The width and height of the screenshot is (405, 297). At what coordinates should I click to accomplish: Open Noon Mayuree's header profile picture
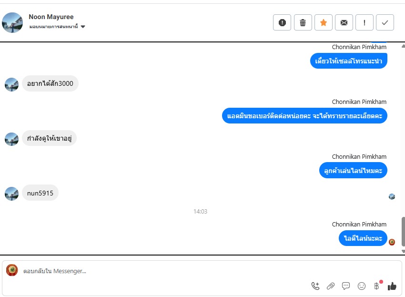point(12,22)
